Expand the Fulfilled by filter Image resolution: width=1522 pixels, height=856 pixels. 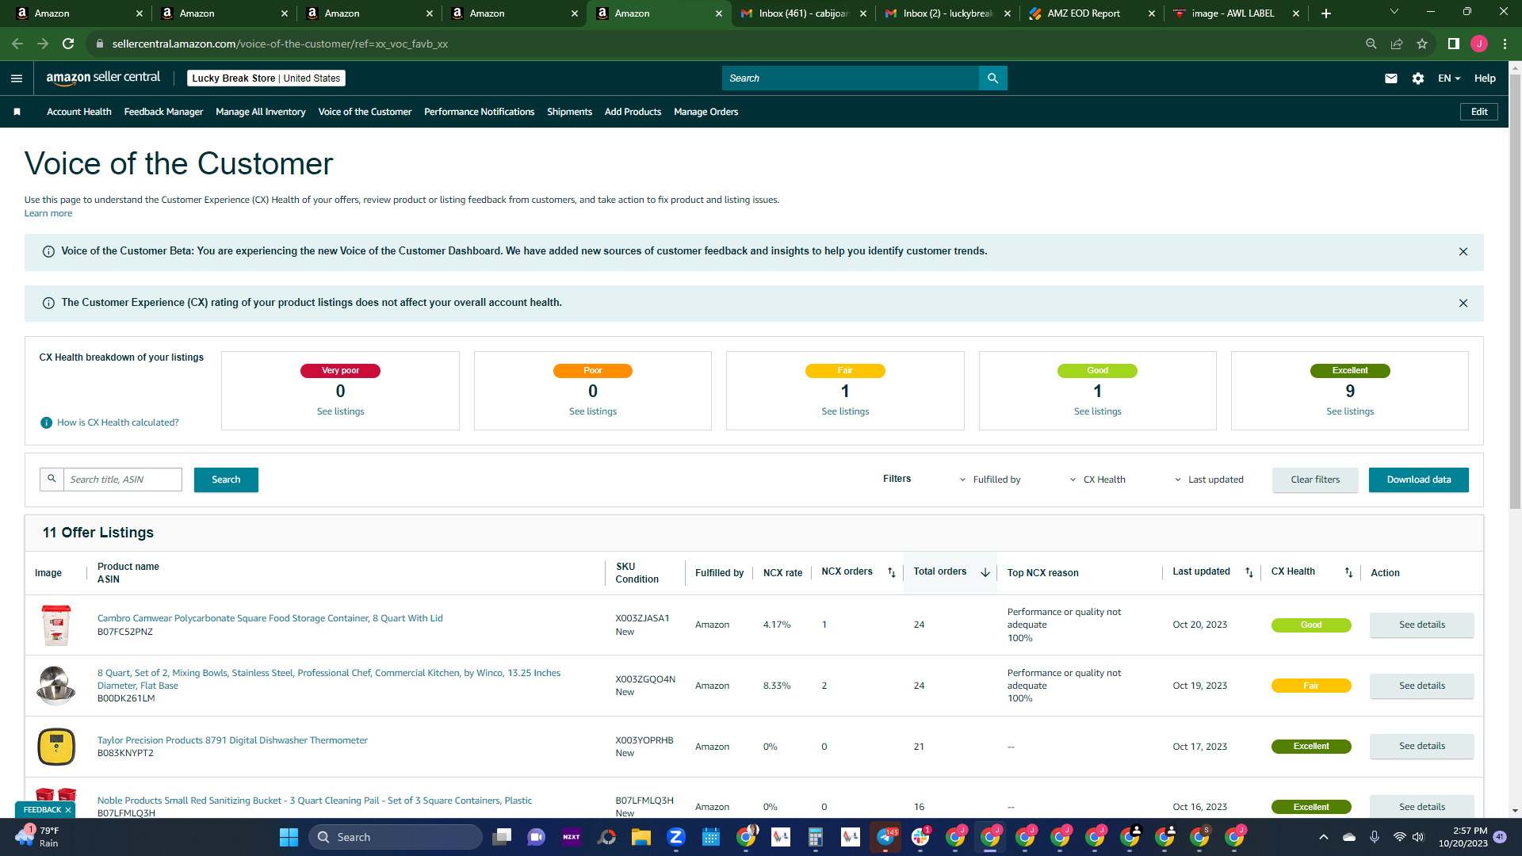tap(990, 480)
